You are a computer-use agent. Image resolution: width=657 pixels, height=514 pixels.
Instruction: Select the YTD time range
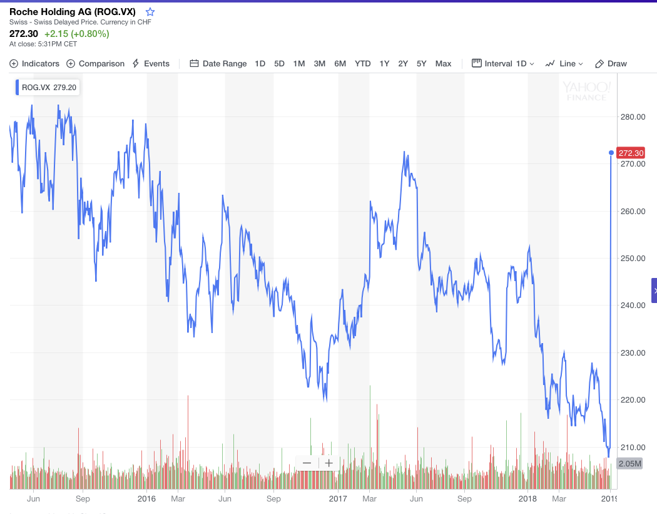click(x=362, y=64)
